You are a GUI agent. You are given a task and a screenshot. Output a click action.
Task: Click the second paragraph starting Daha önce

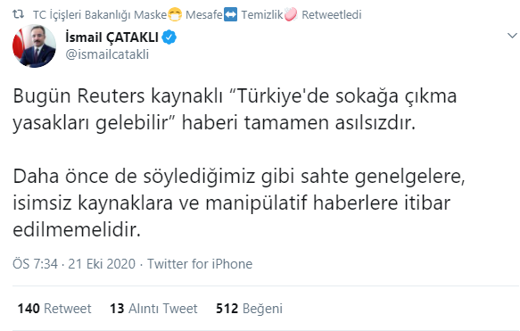pos(239,203)
